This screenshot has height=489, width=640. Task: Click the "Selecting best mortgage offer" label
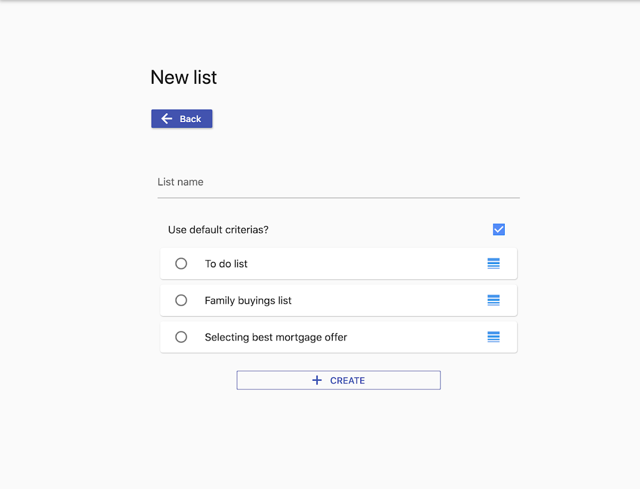point(276,337)
